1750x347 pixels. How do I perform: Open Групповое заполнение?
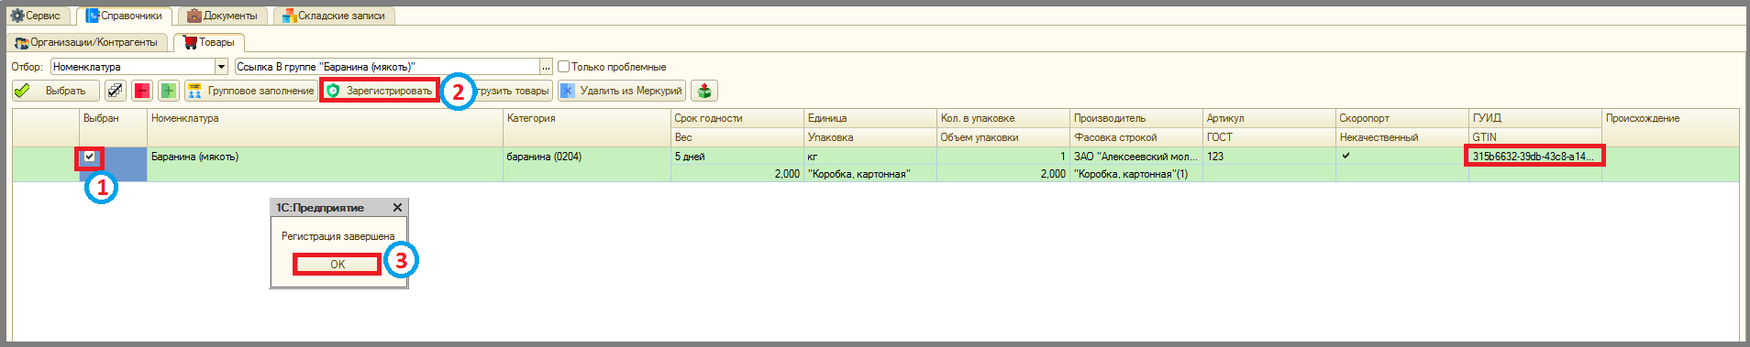tap(250, 91)
